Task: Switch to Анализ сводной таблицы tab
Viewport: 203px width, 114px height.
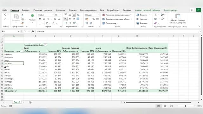Action: [x=147, y=10]
